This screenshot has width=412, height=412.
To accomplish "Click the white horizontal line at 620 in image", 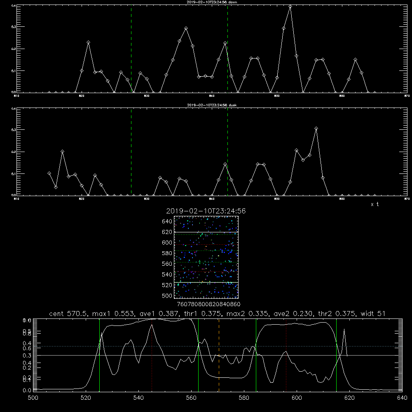I will pos(206,232).
